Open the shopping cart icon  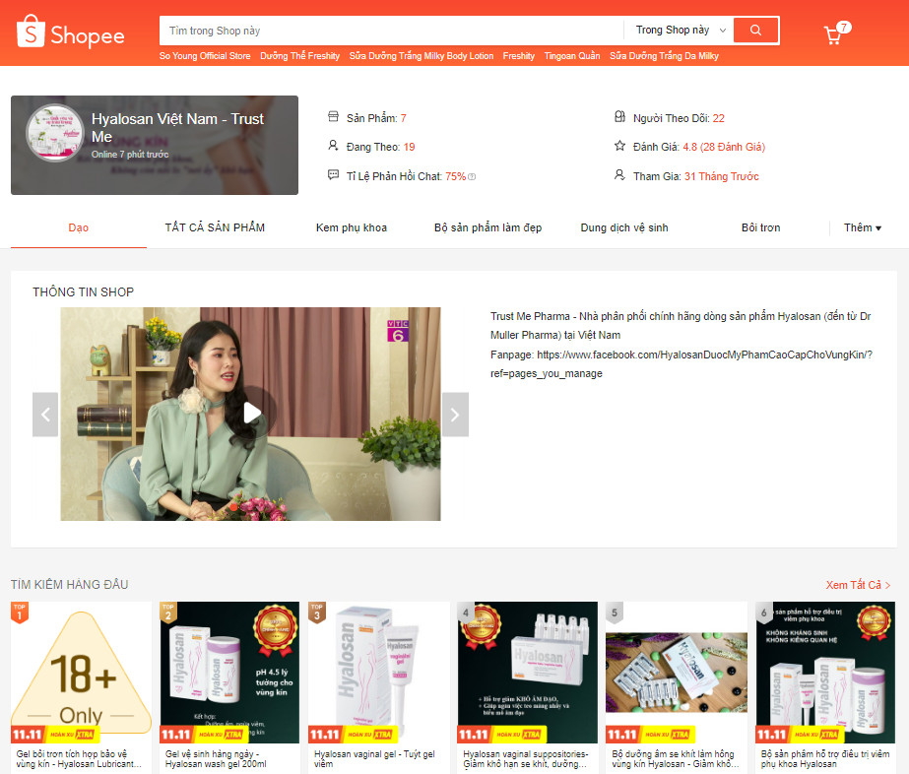[833, 35]
